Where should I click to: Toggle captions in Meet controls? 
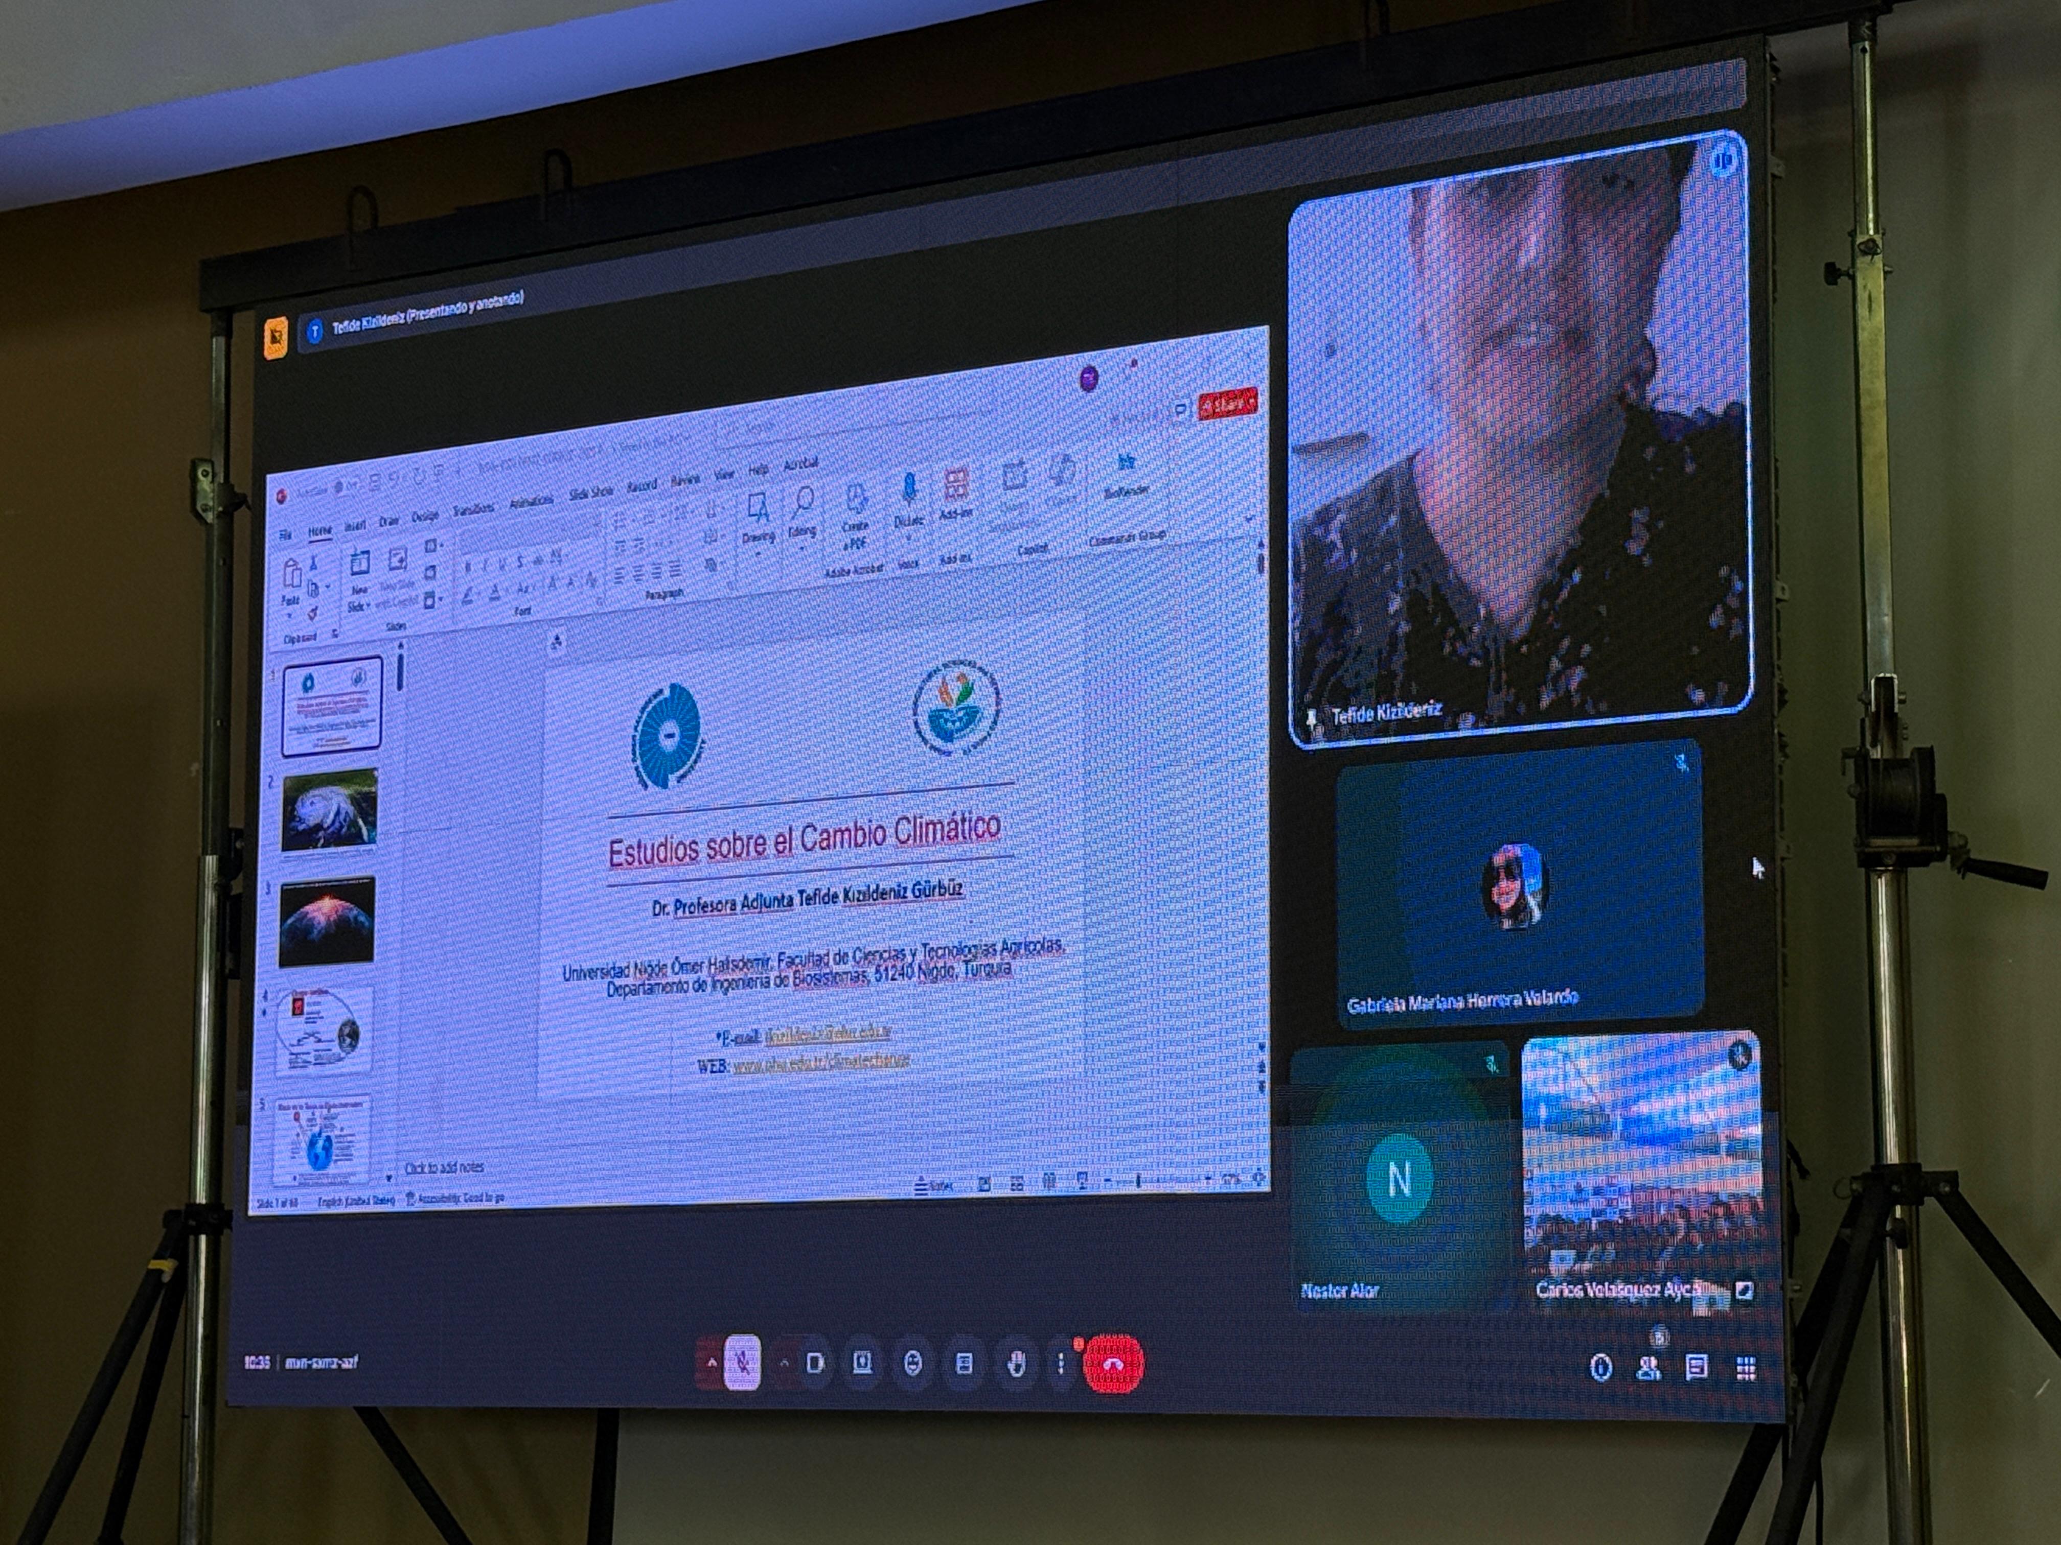(x=965, y=1364)
